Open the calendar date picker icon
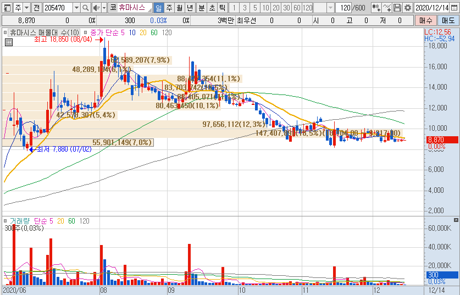 click(454, 8)
